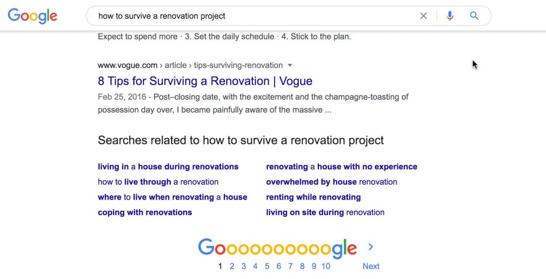Click the next page chevron arrow

[371, 247]
